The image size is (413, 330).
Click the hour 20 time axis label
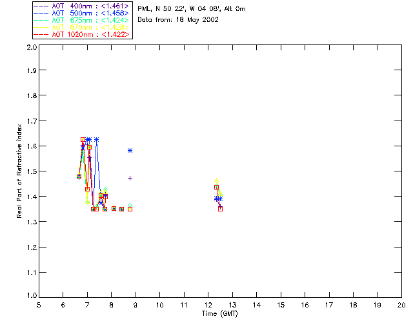pos(401,305)
